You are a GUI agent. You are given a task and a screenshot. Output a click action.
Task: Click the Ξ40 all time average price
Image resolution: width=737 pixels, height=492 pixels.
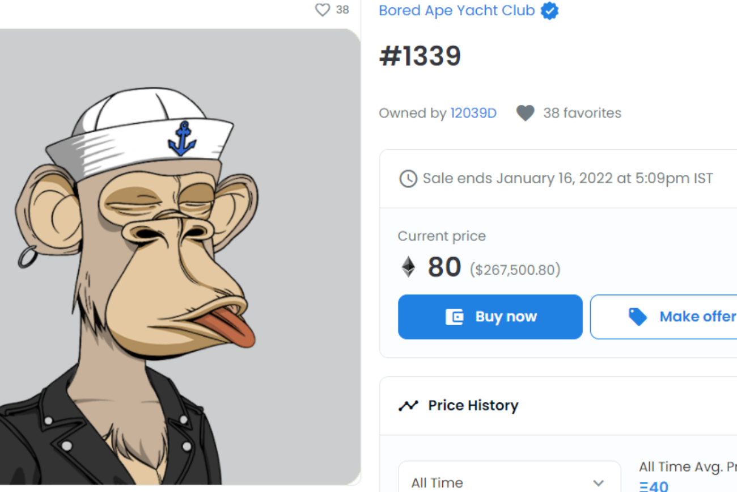pyautogui.click(x=653, y=486)
